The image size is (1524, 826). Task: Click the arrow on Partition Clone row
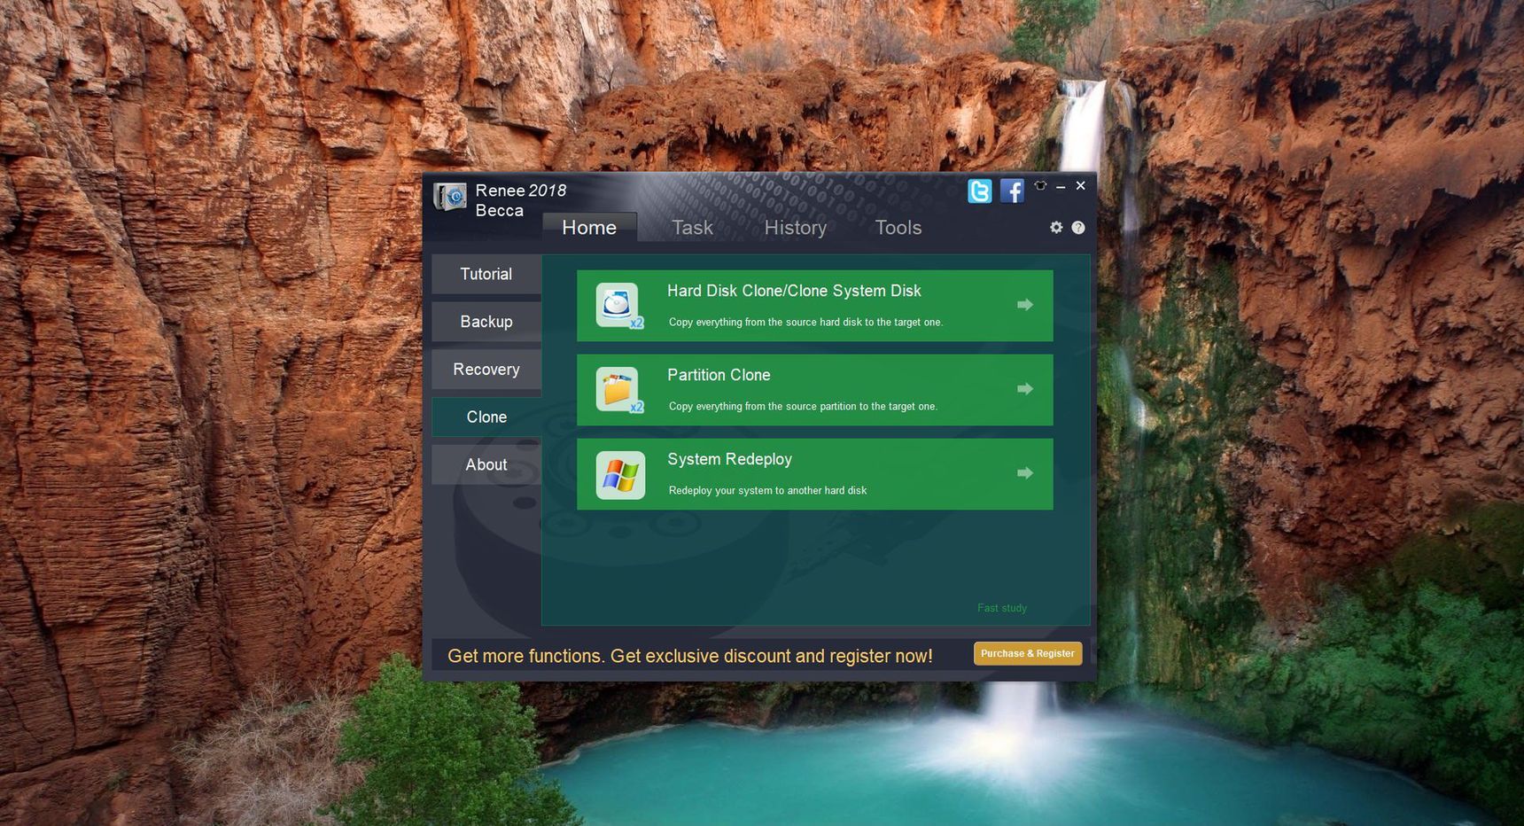tap(1025, 389)
